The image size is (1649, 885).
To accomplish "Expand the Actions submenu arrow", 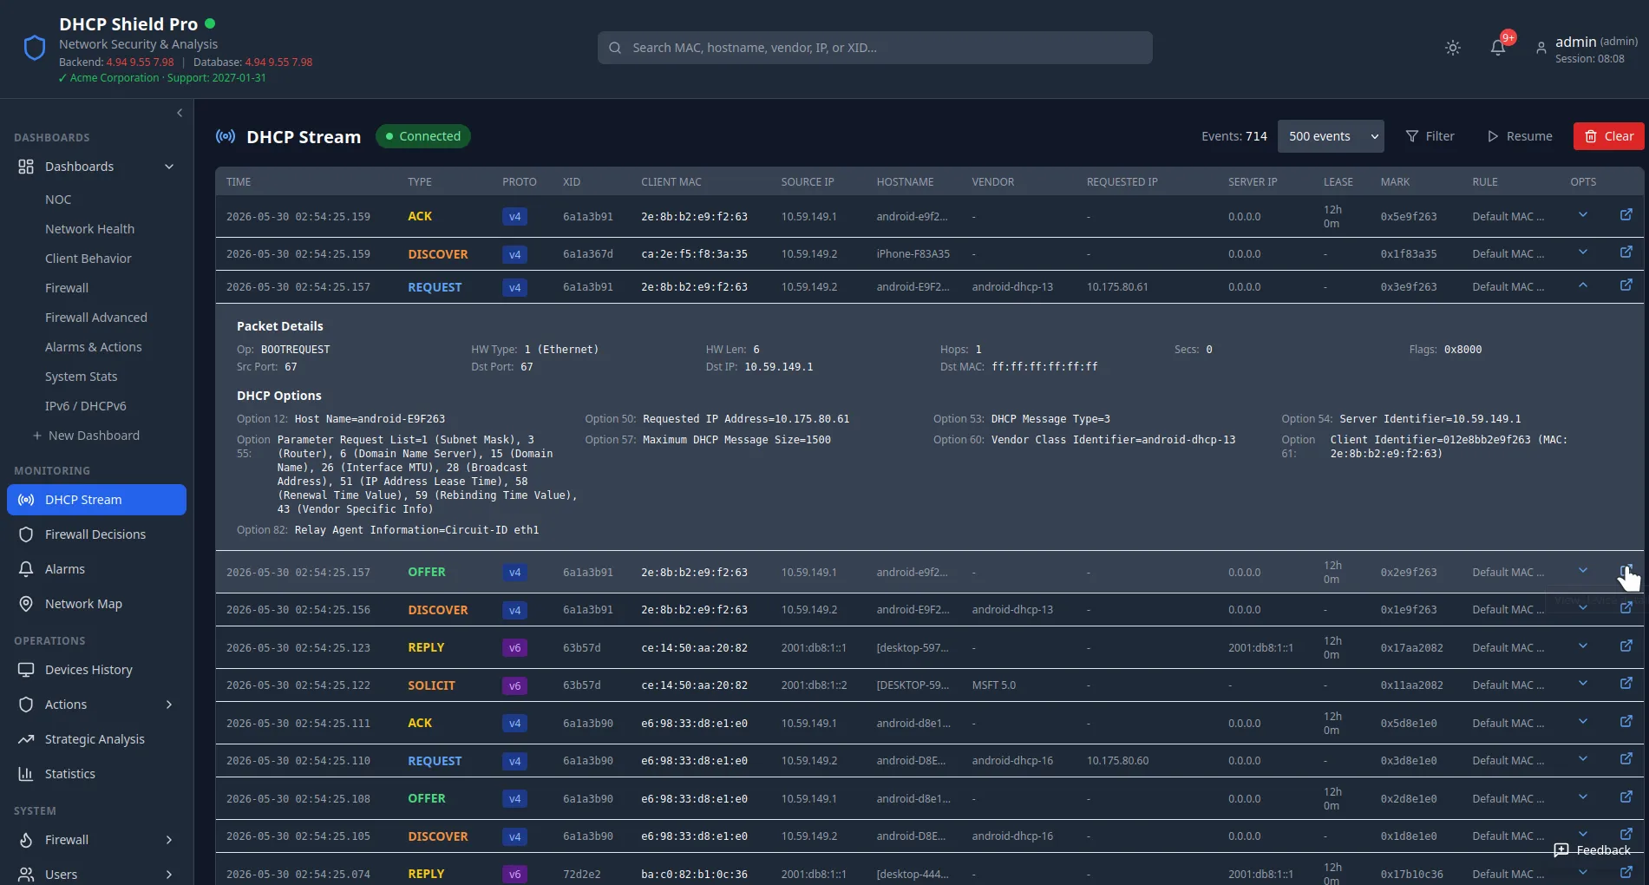I will pos(169,705).
